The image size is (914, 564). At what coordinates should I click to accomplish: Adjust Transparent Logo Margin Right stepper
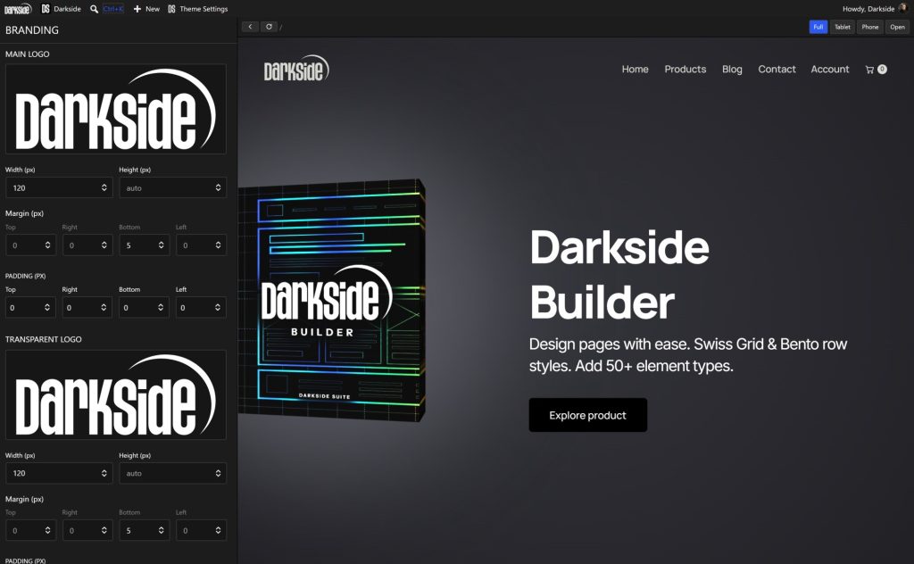pyautogui.click(x=104, y=530)
